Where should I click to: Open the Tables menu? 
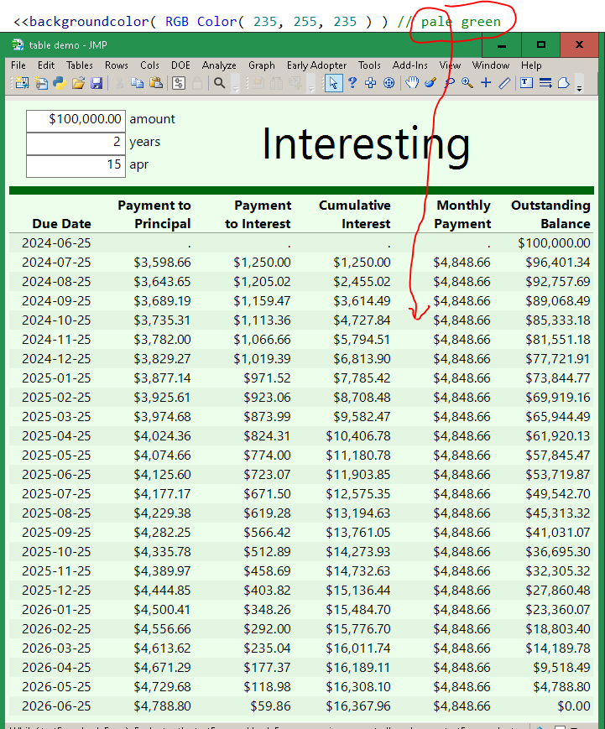80,65
